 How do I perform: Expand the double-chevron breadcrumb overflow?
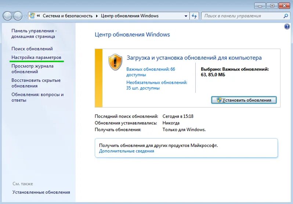pyautogui.click(x=38, y=16)
